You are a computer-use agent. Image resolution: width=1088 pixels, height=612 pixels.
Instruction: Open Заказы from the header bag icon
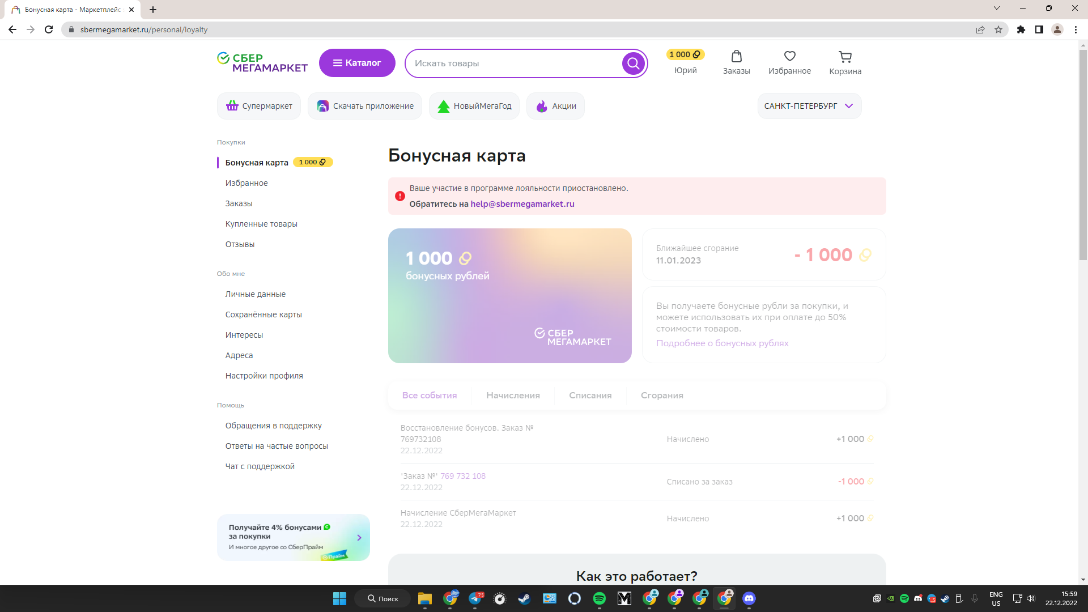click(736, 62)
